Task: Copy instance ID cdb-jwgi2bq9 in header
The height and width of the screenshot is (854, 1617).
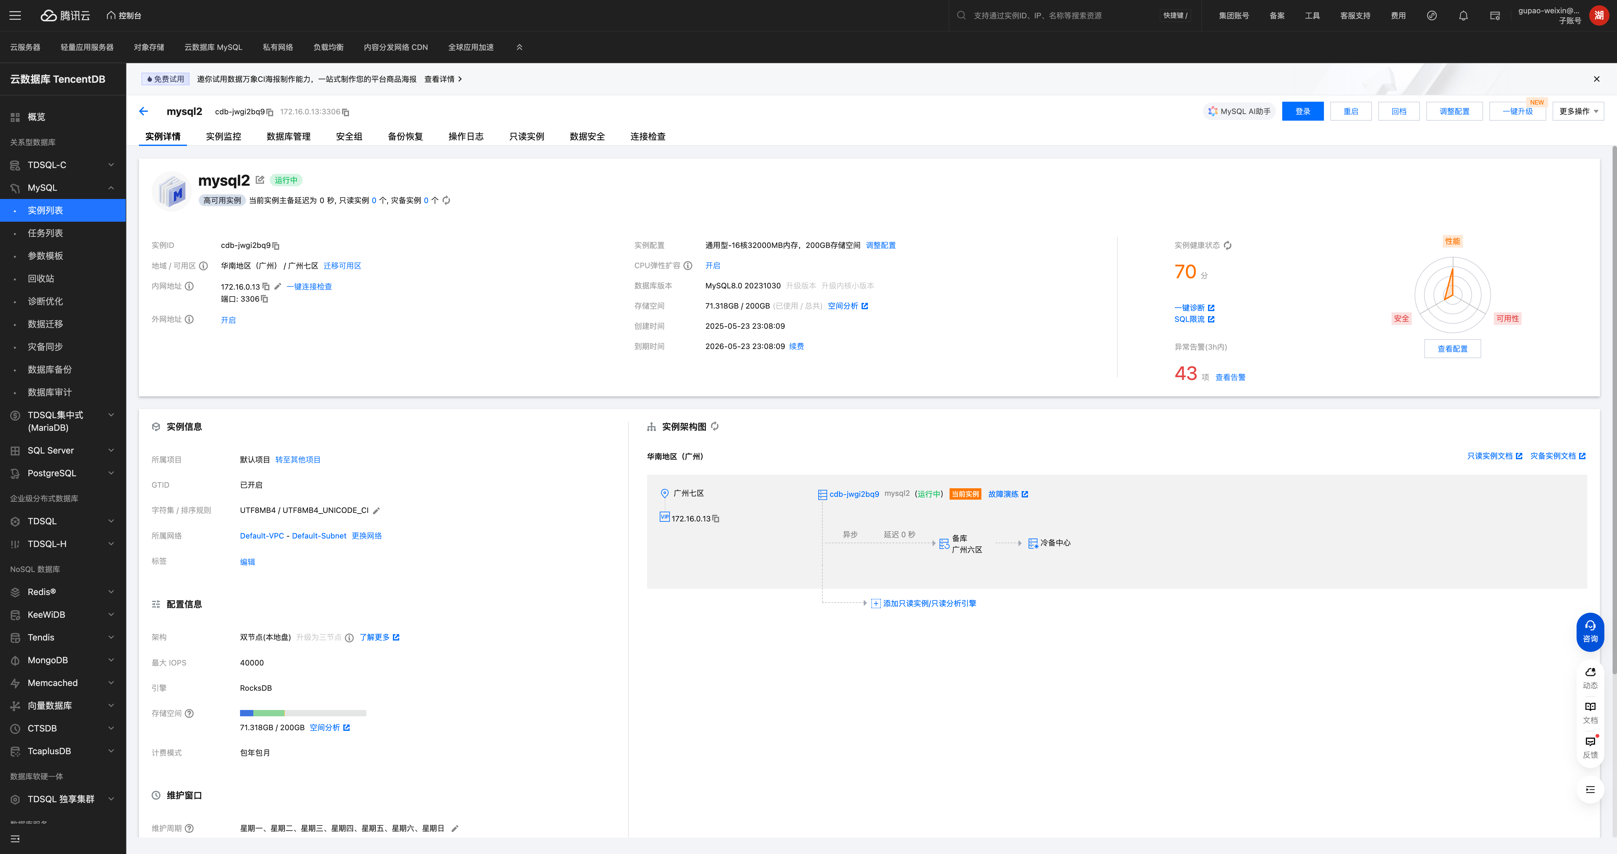Action: [270, 112]
